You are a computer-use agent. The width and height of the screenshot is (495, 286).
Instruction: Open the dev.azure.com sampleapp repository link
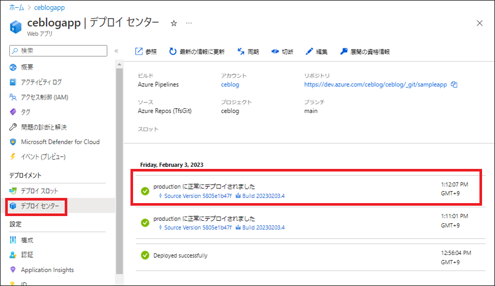[376, 84]
